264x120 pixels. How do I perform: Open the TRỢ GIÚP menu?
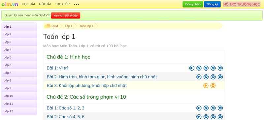[x=62, y=4]
